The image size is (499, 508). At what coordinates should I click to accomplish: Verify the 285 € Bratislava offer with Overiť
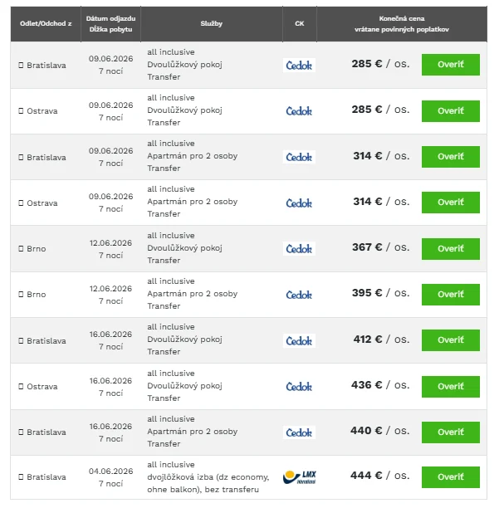point(450,65)
